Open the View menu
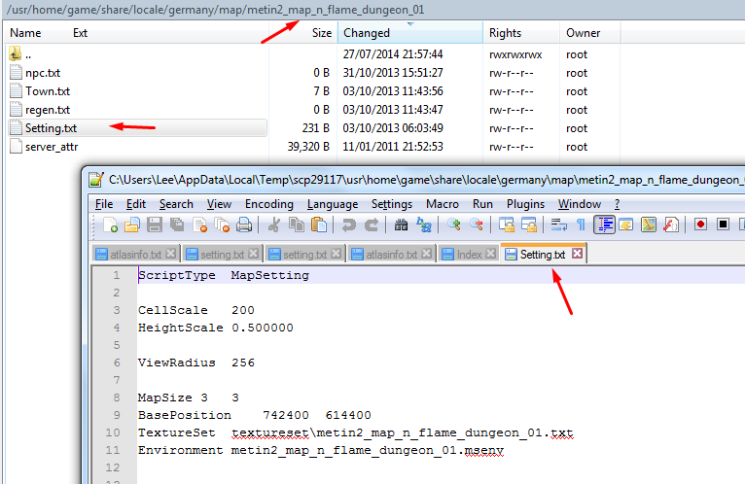Screen dimensions: 745x484 (x=219, y=204)
